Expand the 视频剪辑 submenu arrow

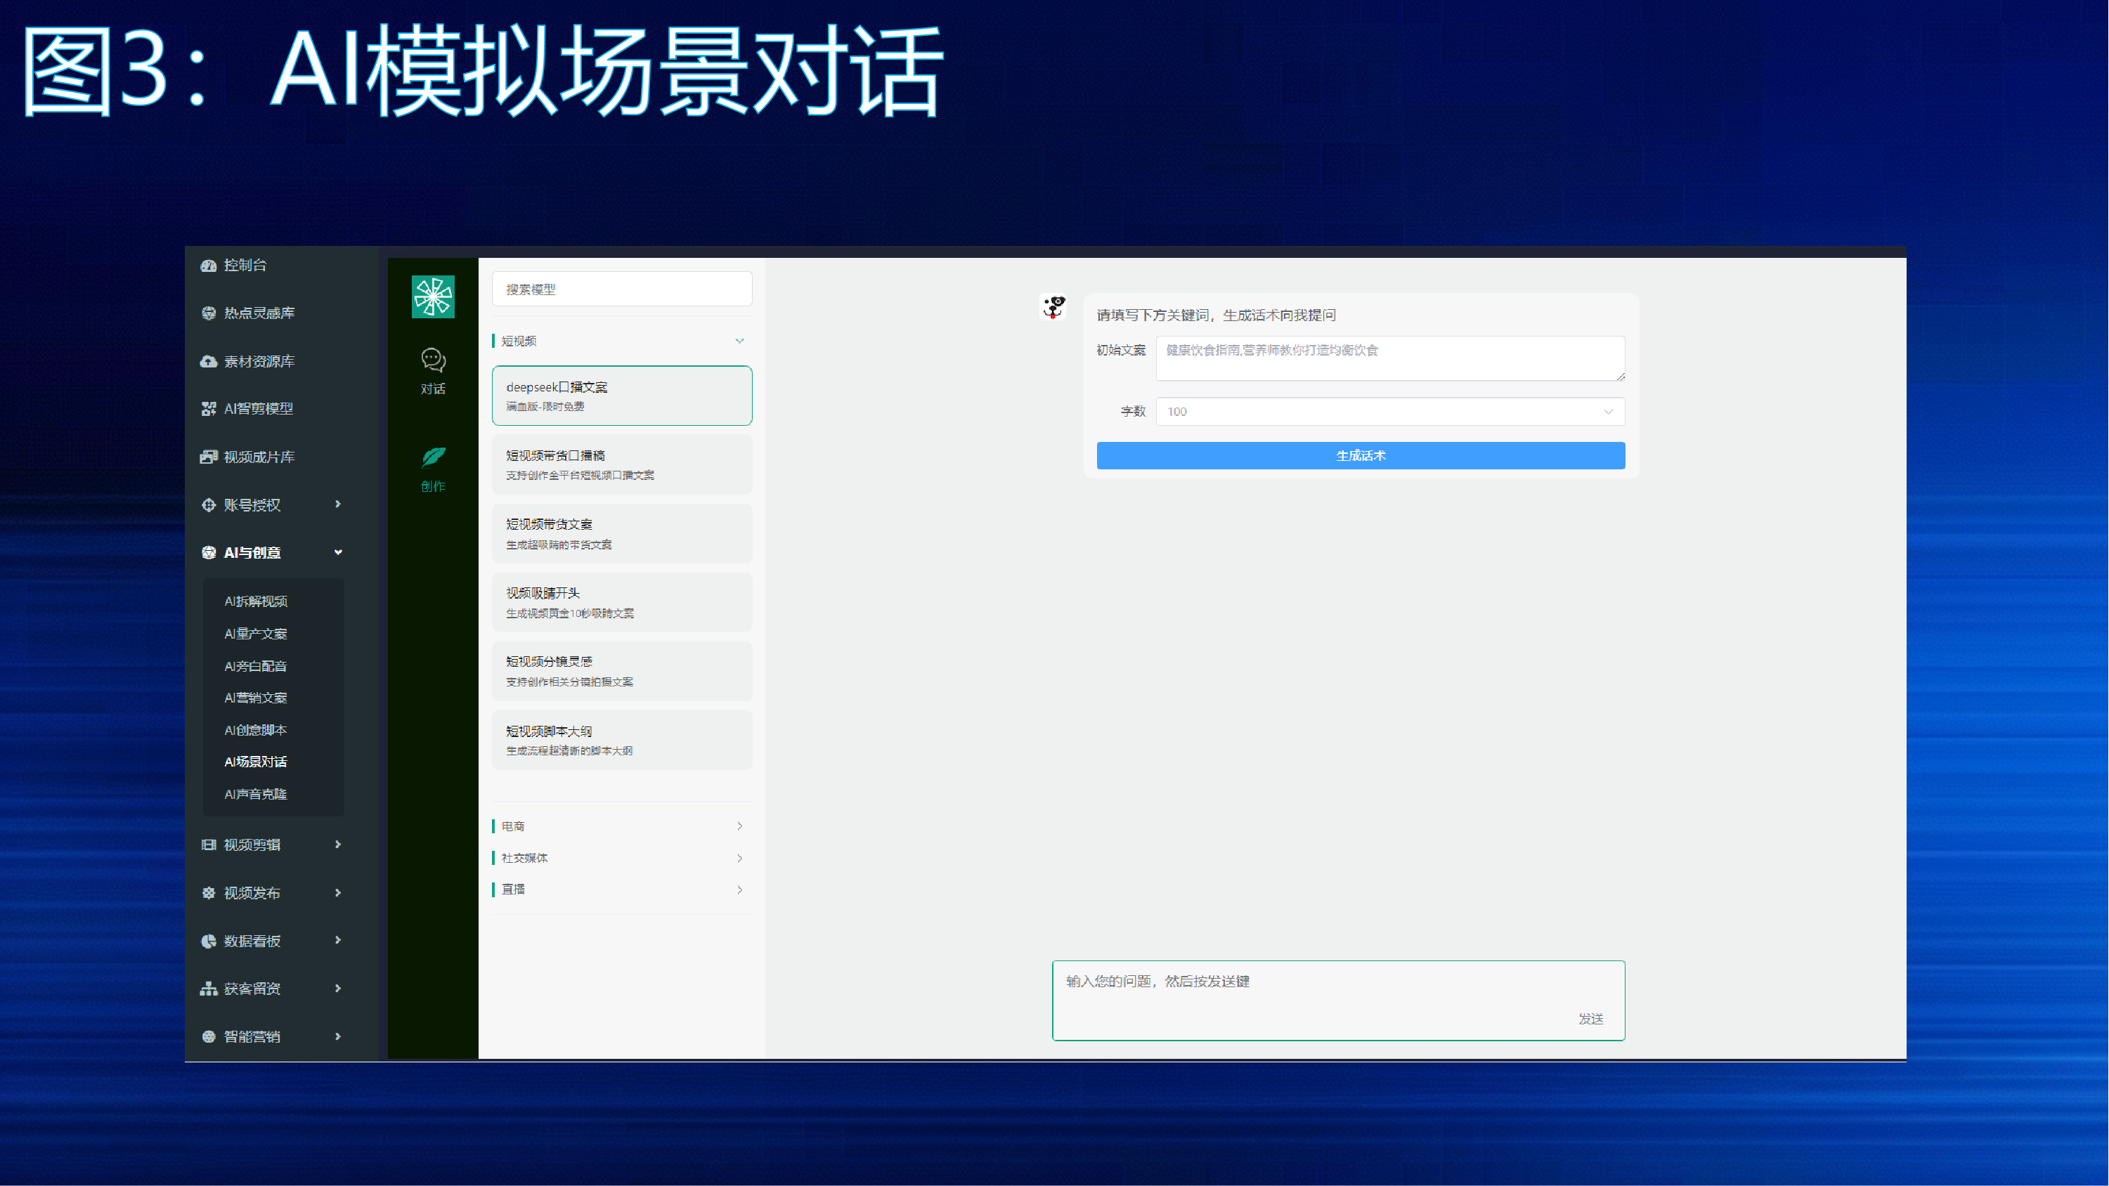pos(337,845)
